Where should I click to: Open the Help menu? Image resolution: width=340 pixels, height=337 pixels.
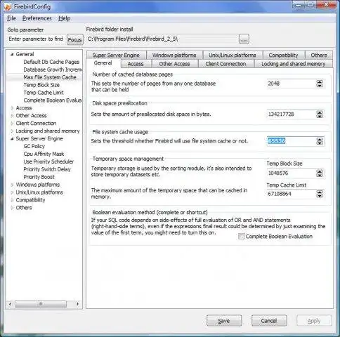click(x=65, y=18)
